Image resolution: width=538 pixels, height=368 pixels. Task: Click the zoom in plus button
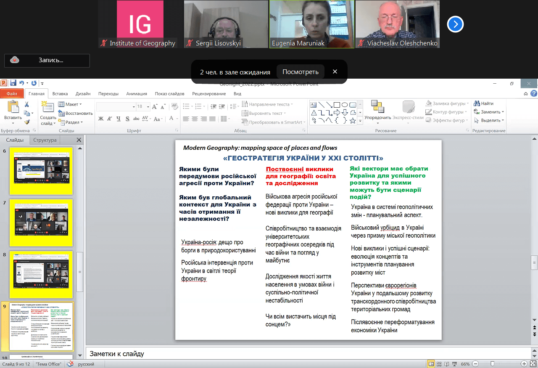pos(524,364)
